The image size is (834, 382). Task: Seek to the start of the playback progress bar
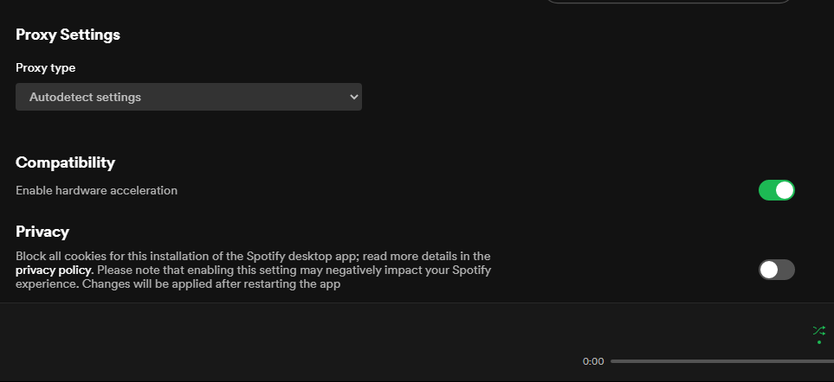[612, 361]
